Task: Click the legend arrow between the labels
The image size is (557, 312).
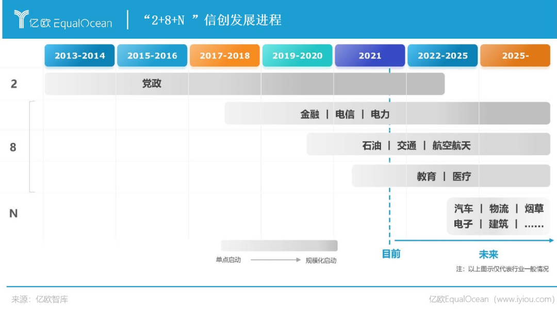Action: pyautogui.click(x=275, y=260)
